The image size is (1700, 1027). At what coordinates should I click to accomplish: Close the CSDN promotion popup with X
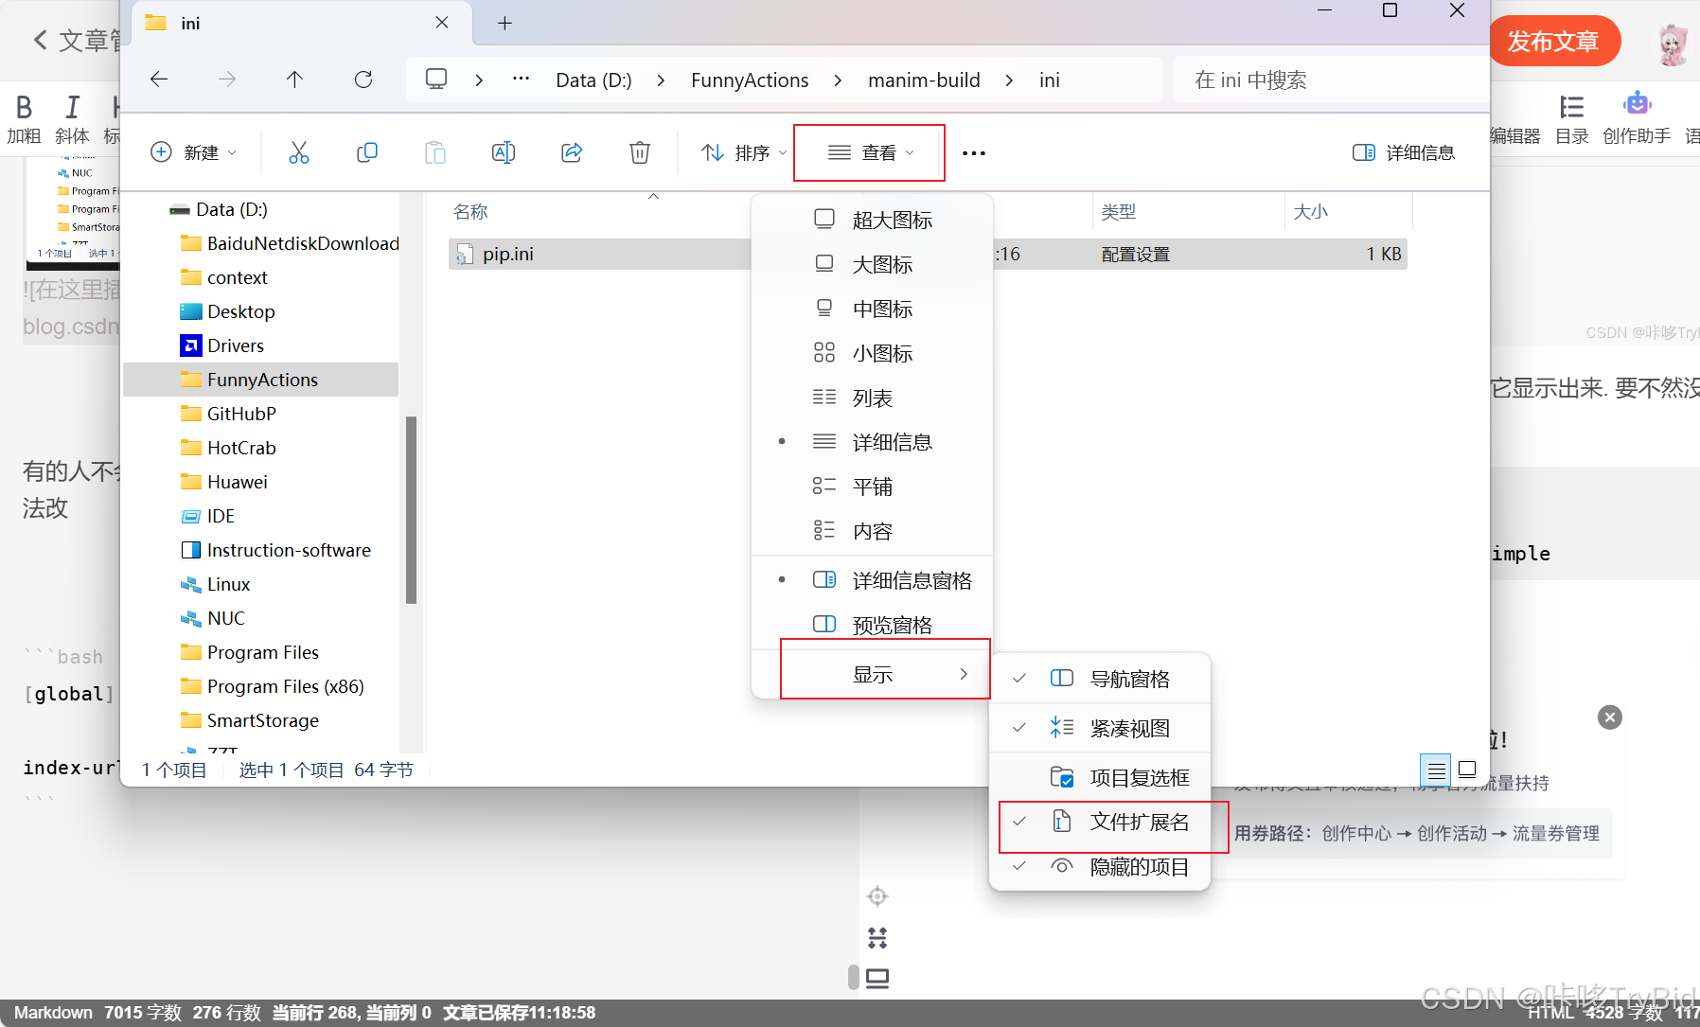click(1609, 717)
